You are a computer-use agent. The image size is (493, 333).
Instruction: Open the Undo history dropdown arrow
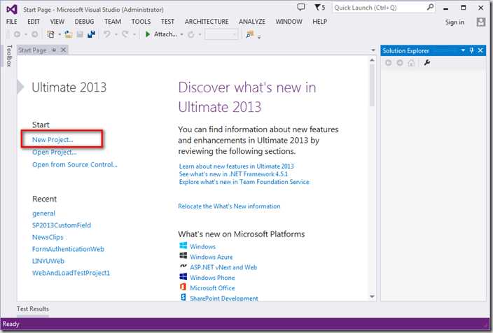click(x=116, y=34)
